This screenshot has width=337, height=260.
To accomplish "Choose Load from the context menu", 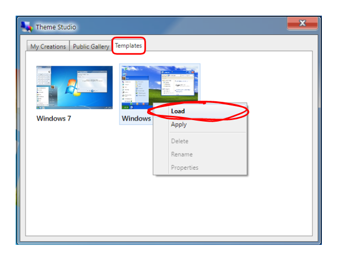I will [178, 111].
